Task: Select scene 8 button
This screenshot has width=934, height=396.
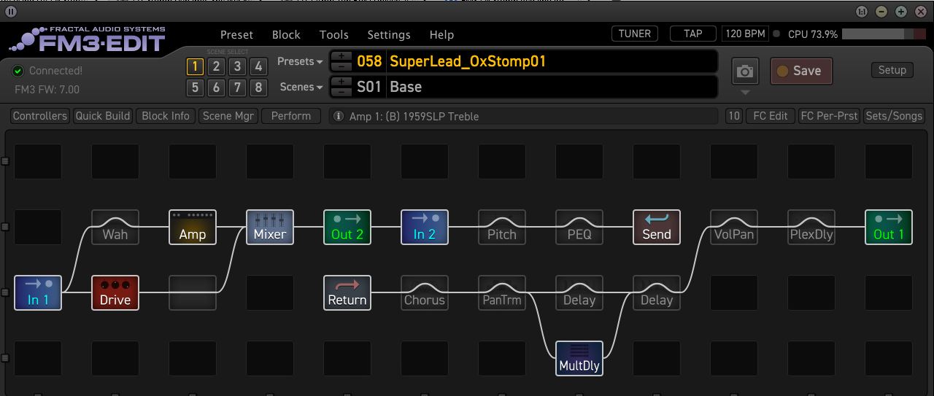Action: [258, 88]
